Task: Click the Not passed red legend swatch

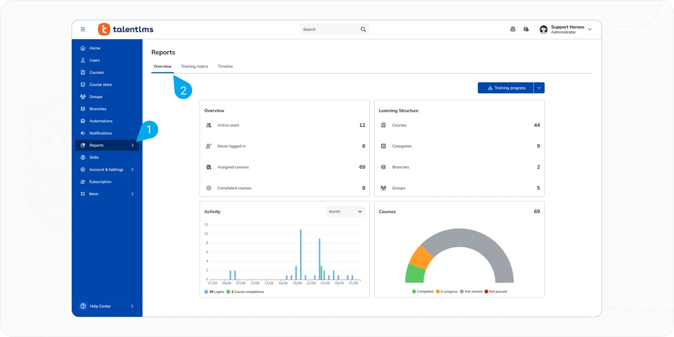Action: [487, 292]
